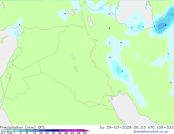Click the "Su 29-03-2026" date text
Image resolution: width=174 pixels, height=134 pixels.
click(116, 127)
